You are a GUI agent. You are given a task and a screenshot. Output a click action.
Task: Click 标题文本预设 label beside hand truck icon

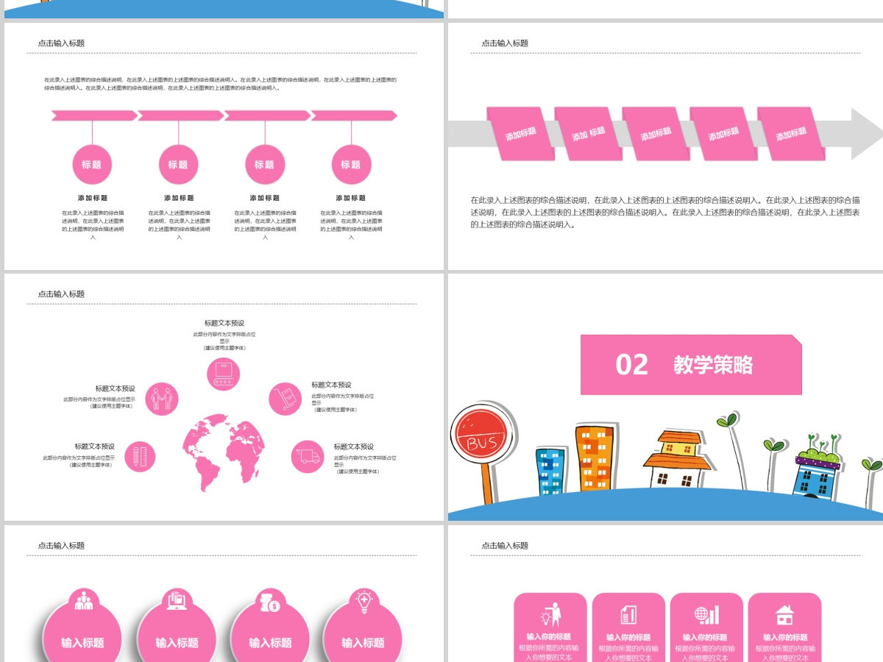(x=331, y=385)
